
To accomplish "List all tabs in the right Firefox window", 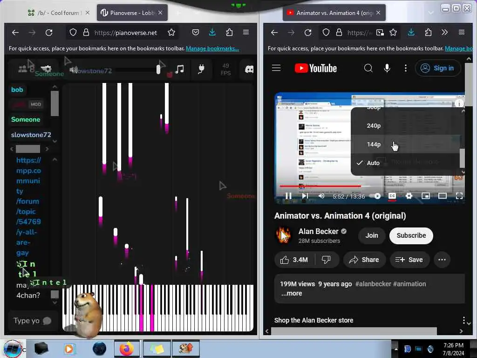I will (x=431, y=13).
